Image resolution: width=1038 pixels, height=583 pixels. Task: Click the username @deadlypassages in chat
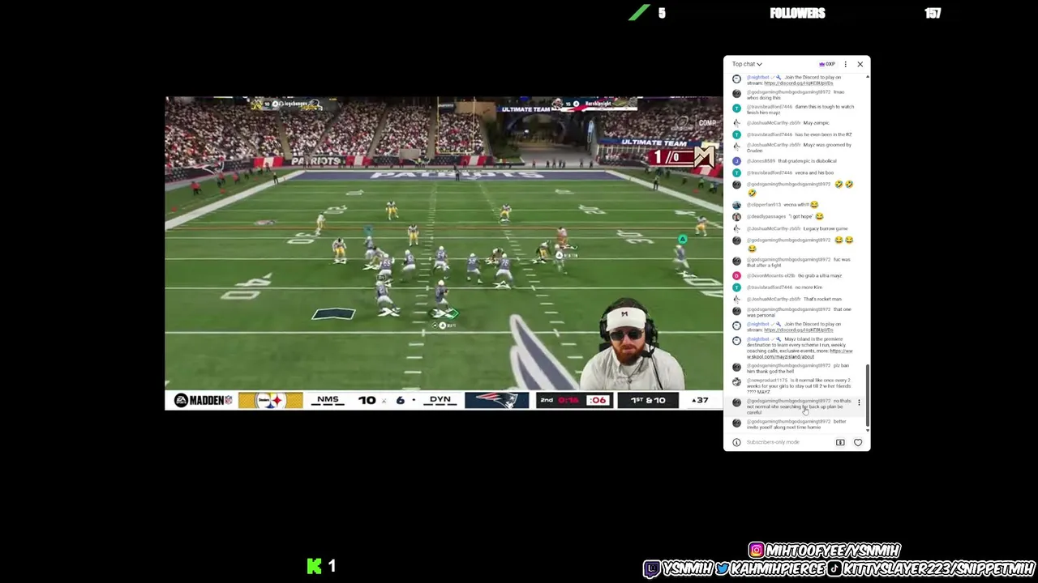pyautogui.click(x=766, y=216)
